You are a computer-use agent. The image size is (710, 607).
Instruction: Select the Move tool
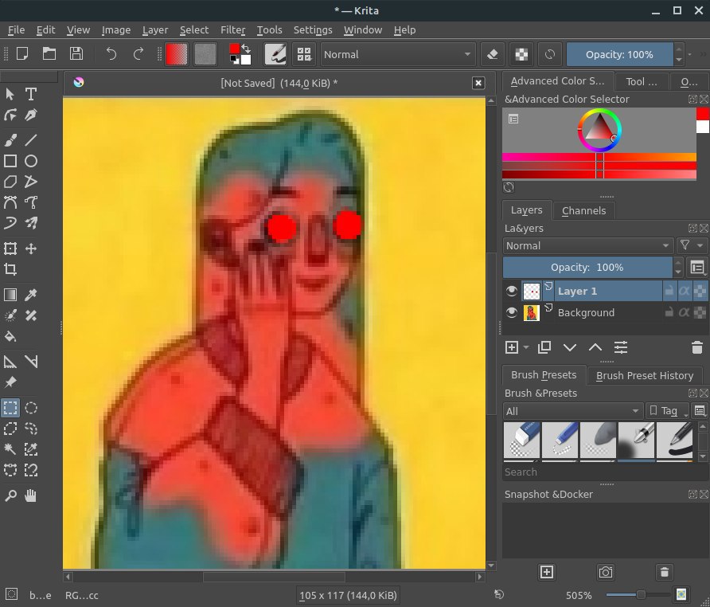point(31,249)
